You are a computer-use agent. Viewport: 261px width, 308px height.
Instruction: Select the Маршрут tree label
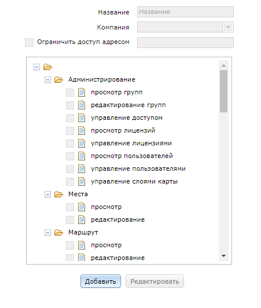tap(83, 233)
